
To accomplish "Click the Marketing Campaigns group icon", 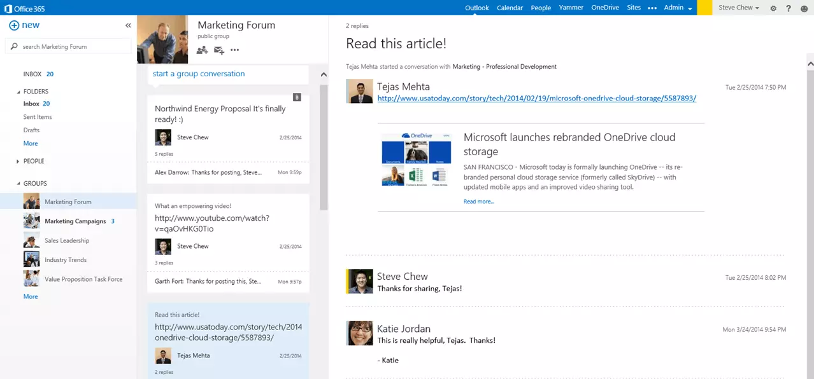I will point(32,221).
